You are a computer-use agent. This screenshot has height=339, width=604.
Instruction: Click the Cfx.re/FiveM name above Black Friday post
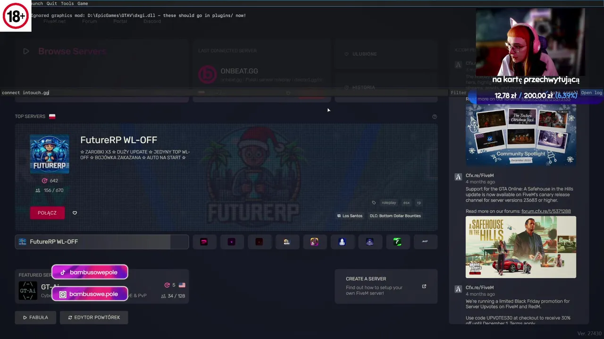pos(479,288)
